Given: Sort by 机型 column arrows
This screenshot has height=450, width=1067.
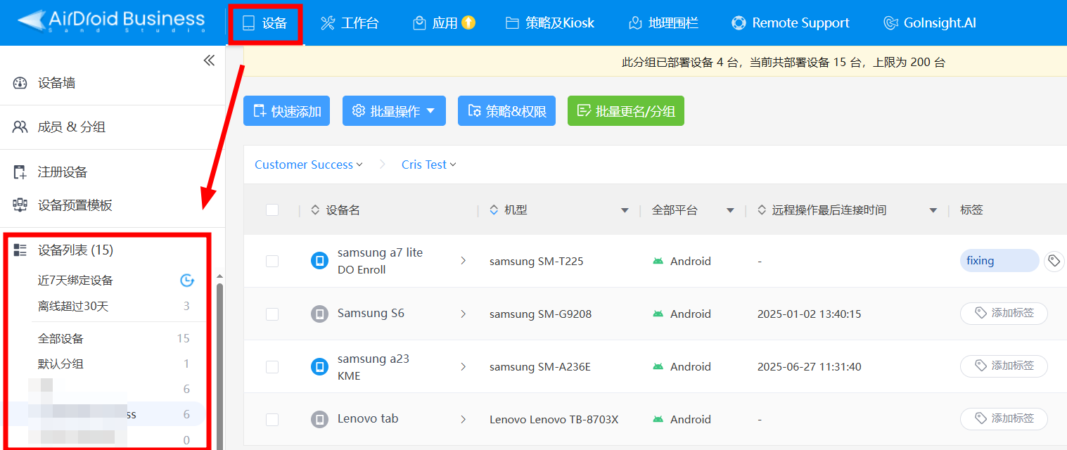Looking at the screenshot, I should 494,210.
